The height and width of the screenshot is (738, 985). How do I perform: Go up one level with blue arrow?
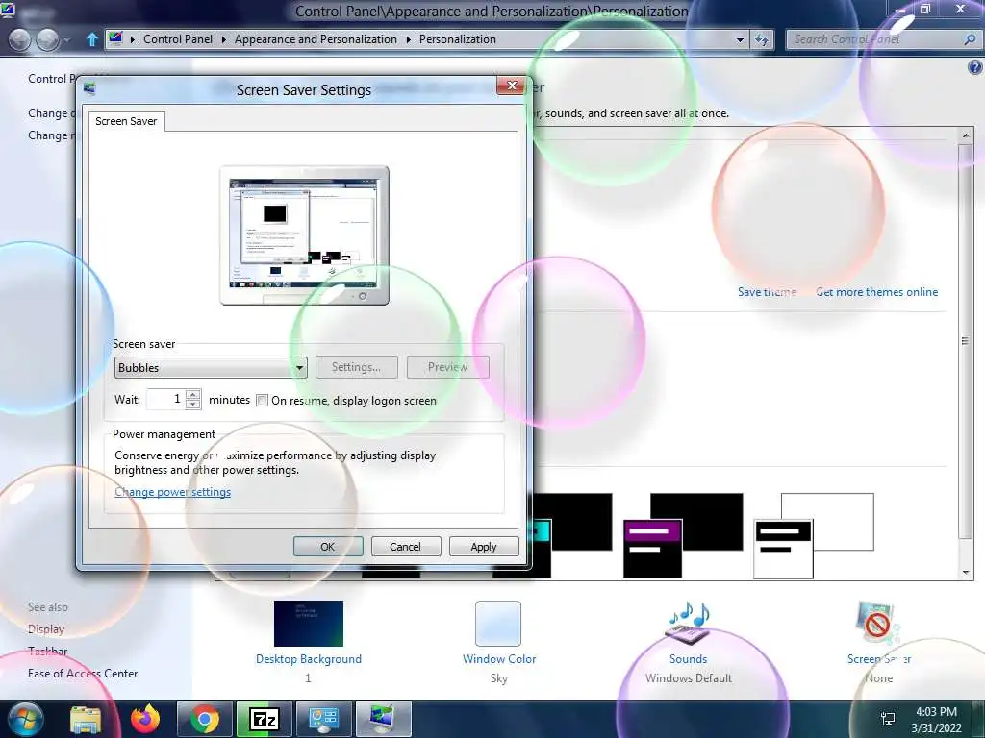[x=92, y=39]
